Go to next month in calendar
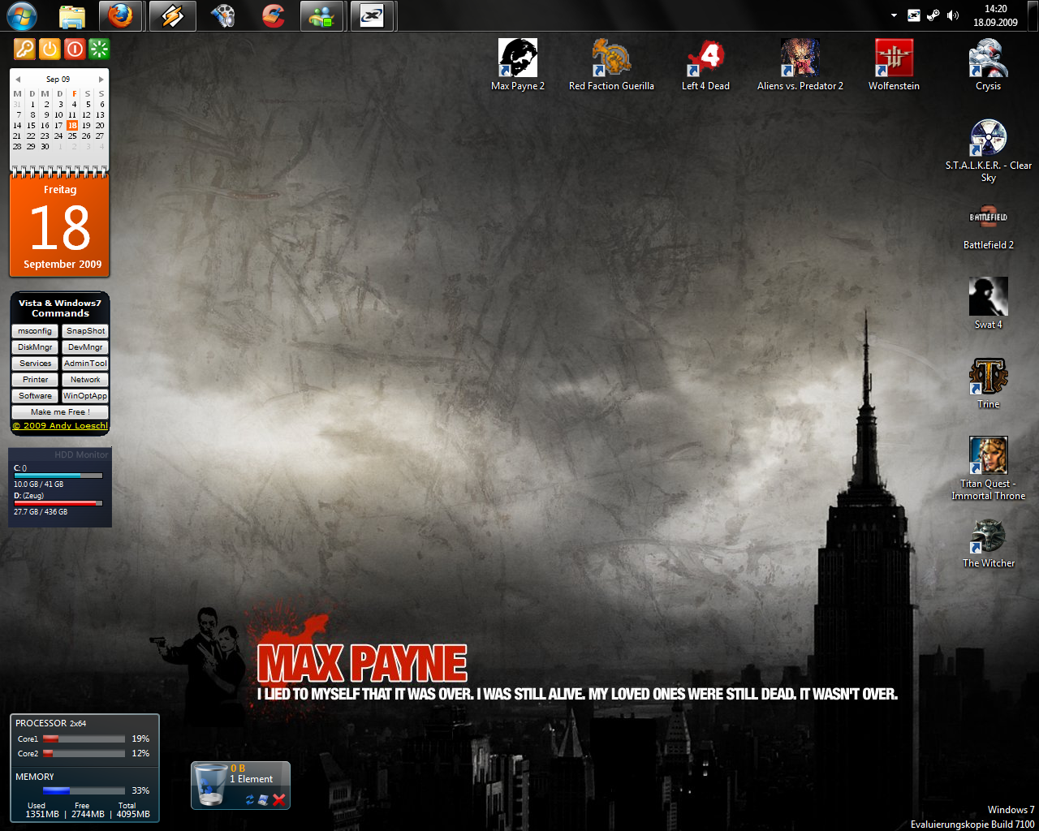The image size is (1039, 831). click(101, 80)
